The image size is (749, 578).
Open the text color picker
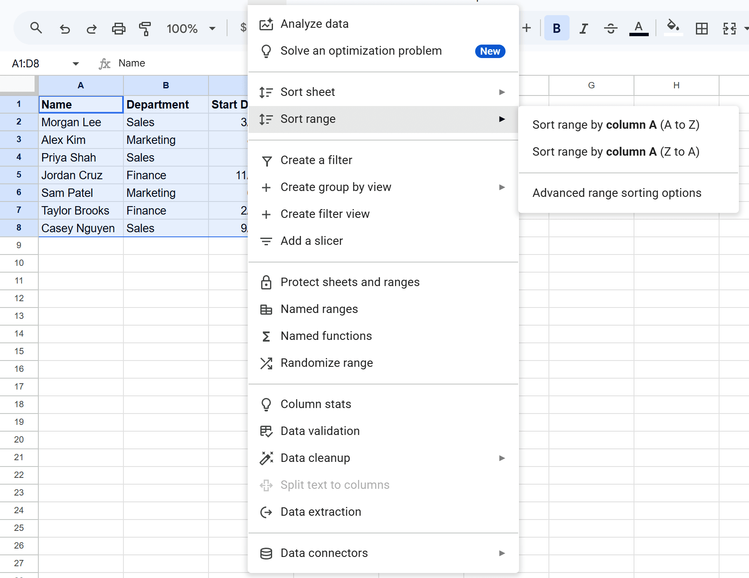click(639, 29)
